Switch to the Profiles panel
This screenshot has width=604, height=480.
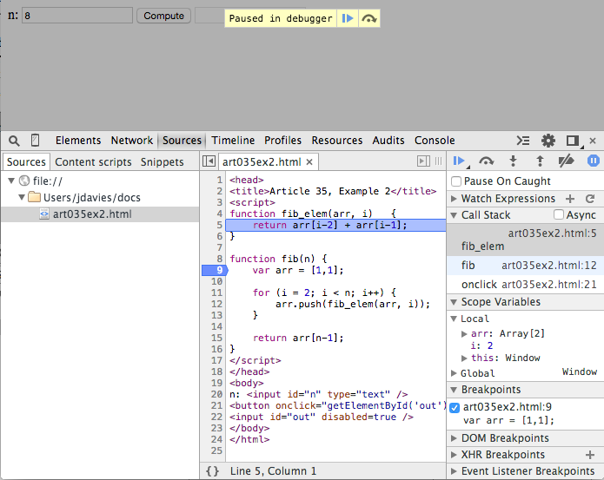[x=282, y=141]
